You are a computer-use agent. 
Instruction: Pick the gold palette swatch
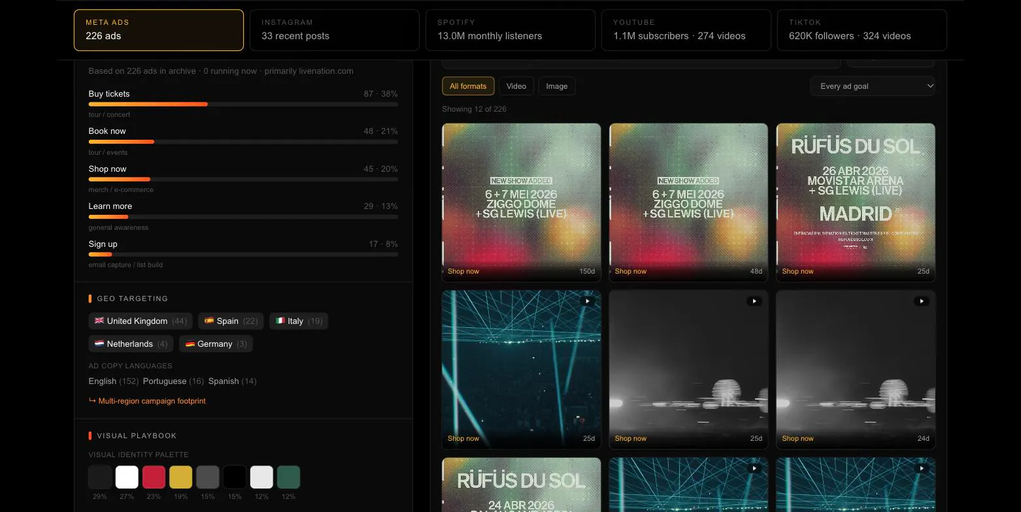pos(181,477)
